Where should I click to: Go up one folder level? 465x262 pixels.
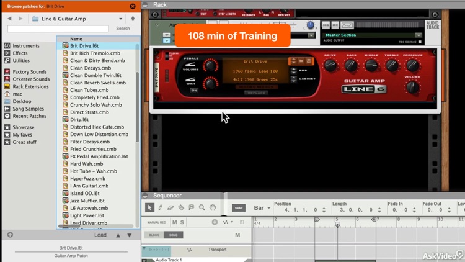(133, 19)
